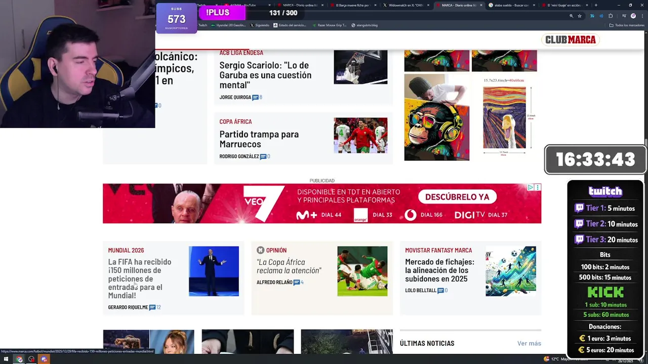Open comments icon next to Rodrigo González

pos(263,157)
